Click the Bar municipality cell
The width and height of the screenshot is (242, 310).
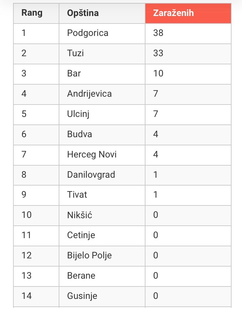pyautogui.click(x=102, y=74)
